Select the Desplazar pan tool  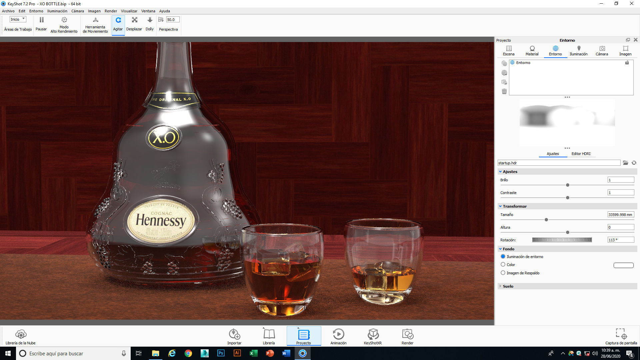tap(134, 24)
